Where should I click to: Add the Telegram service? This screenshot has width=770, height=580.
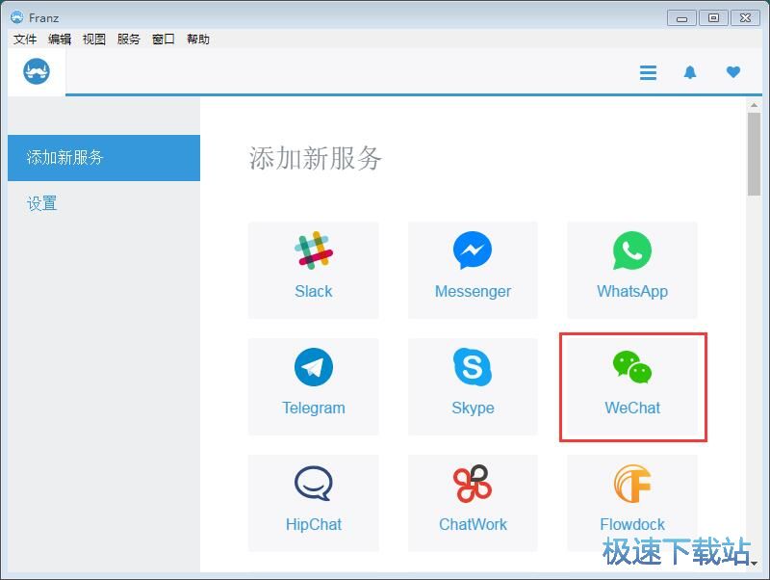point(314,386)
